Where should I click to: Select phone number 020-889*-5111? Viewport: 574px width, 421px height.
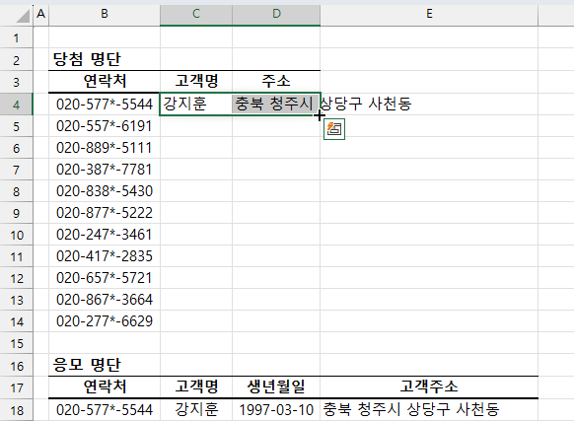pyautogui.click(x=105, y=148)
